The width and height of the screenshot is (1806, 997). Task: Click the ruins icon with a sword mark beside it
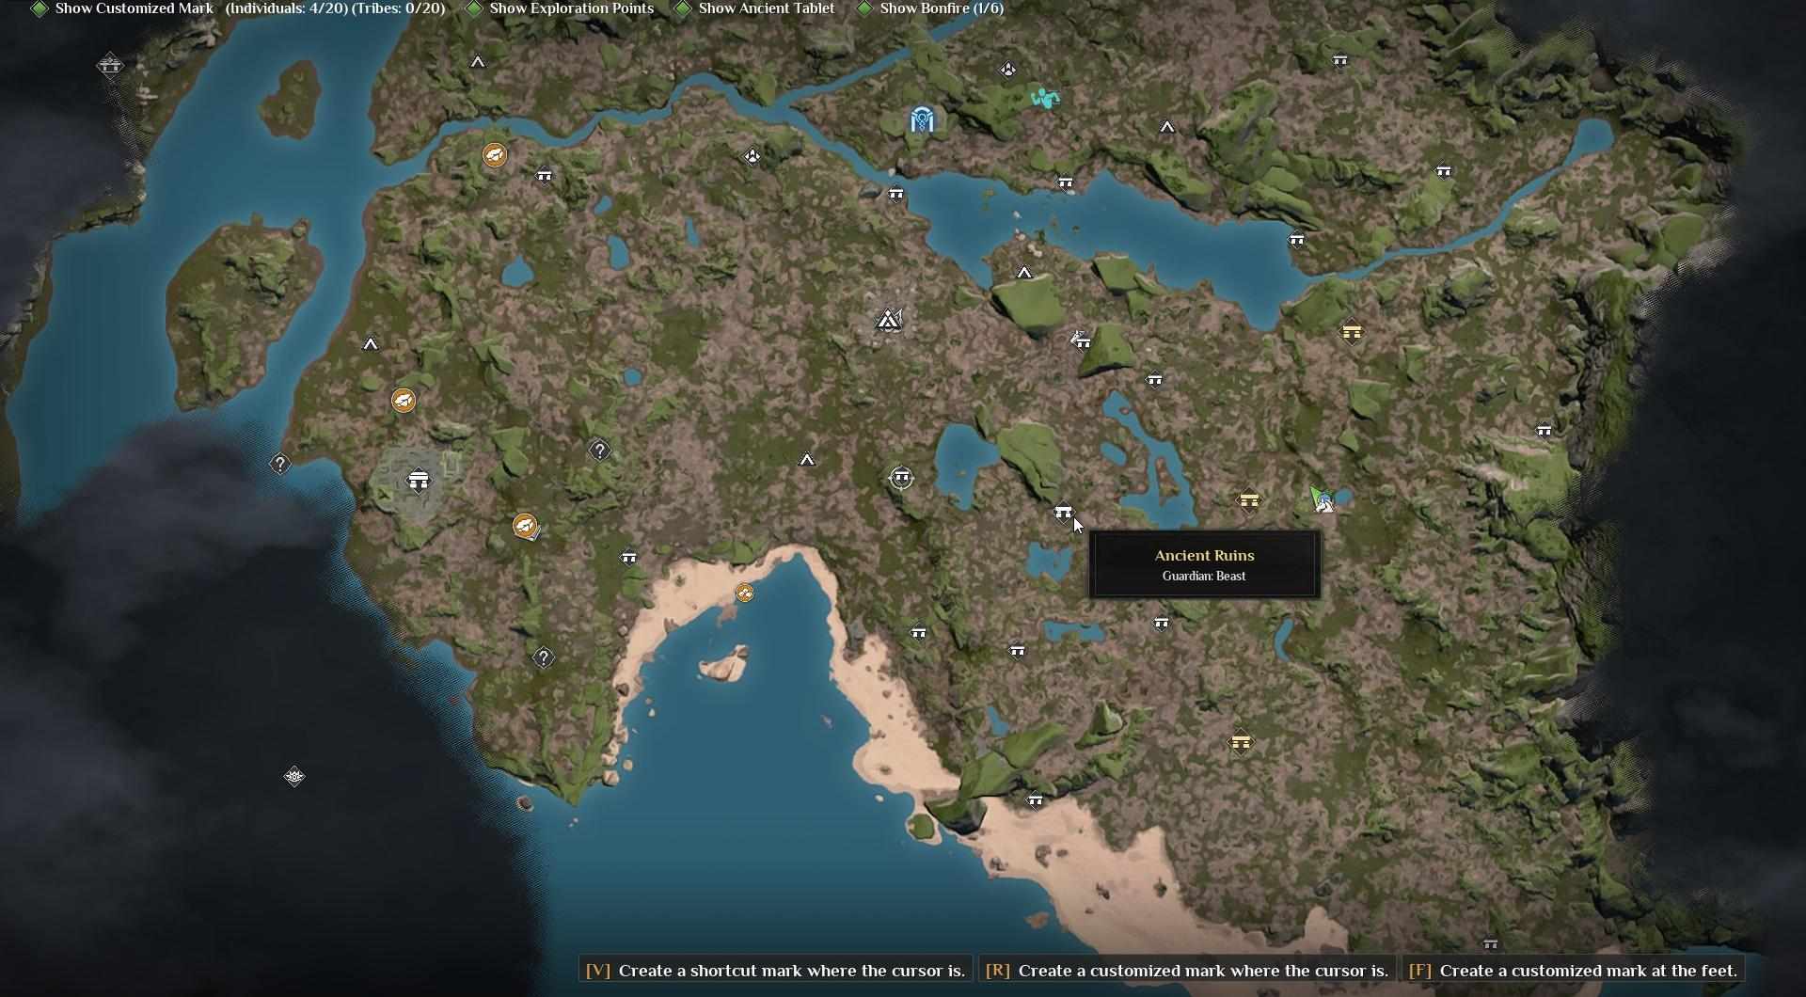(x=1082, y=341)
